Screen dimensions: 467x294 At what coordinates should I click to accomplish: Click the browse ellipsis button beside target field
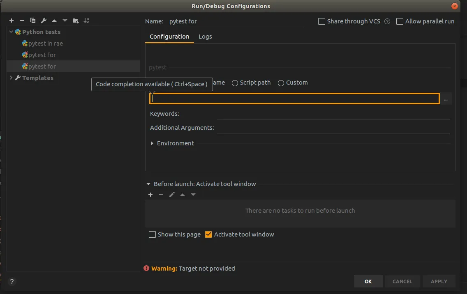(x=446, y=99)
